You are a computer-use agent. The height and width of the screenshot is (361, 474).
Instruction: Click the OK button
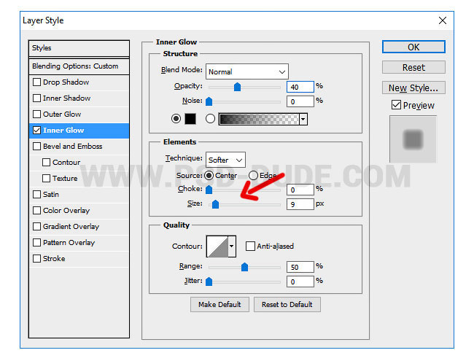413,47
